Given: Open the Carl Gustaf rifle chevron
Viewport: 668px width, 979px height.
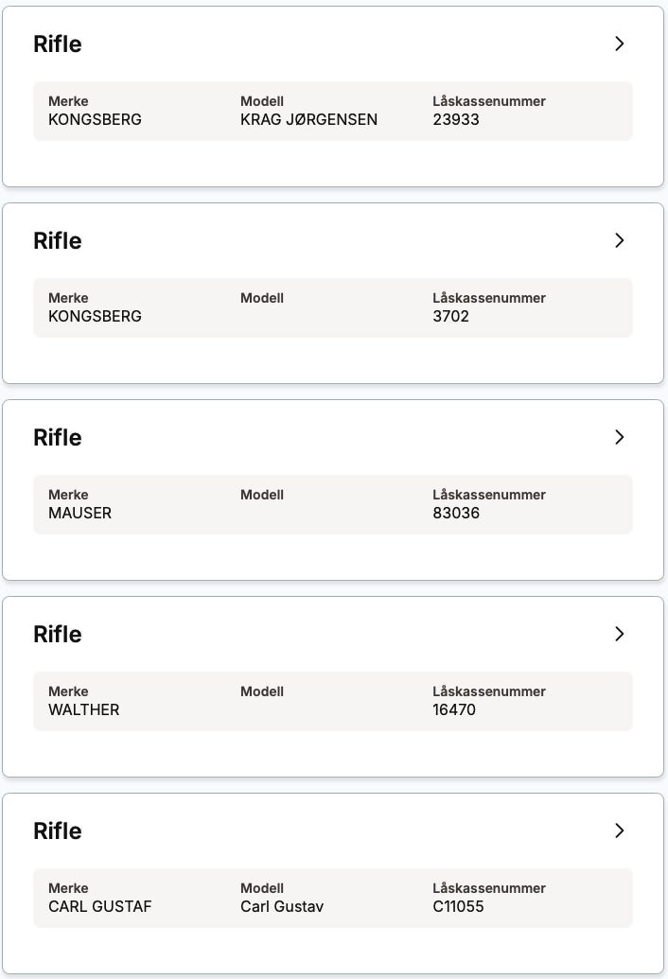Looking at the screenshot, I should (x=619, y=830).
